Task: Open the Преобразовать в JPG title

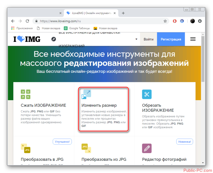Action: click(42, 159)
